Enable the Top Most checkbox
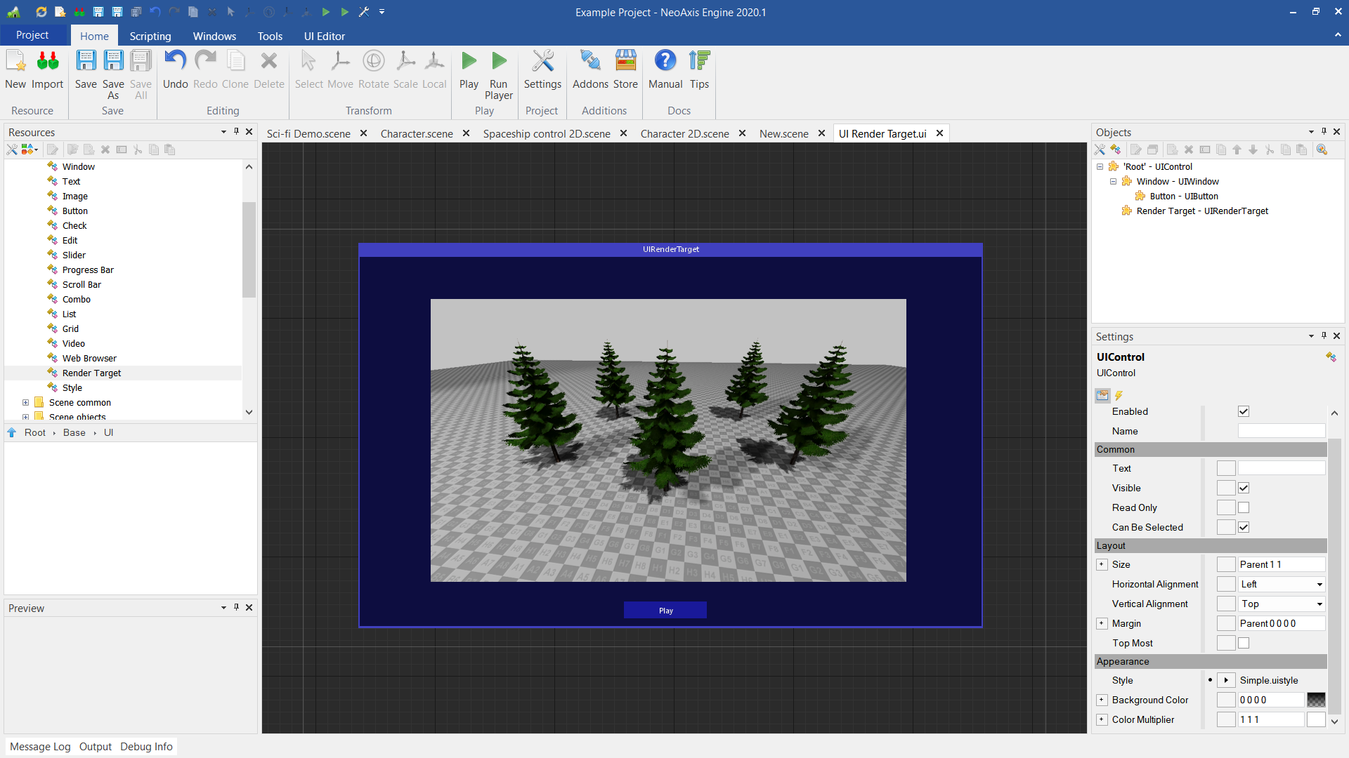The height and width of the screenshot is (758, 1349). (x=1244, y=644)
